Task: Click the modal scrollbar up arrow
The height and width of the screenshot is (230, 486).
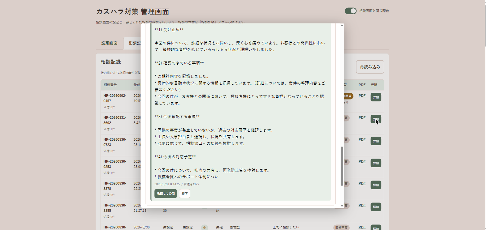Action: 342,25
